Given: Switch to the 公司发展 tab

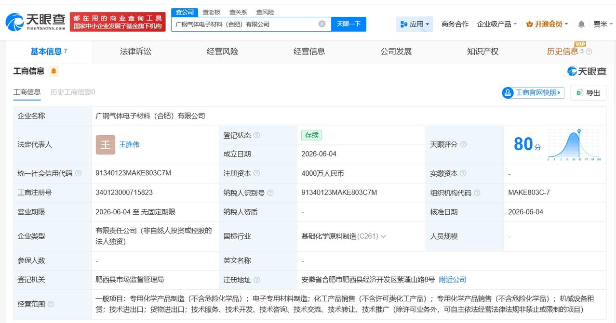Looking at the screenshot, I should point(396,52).
